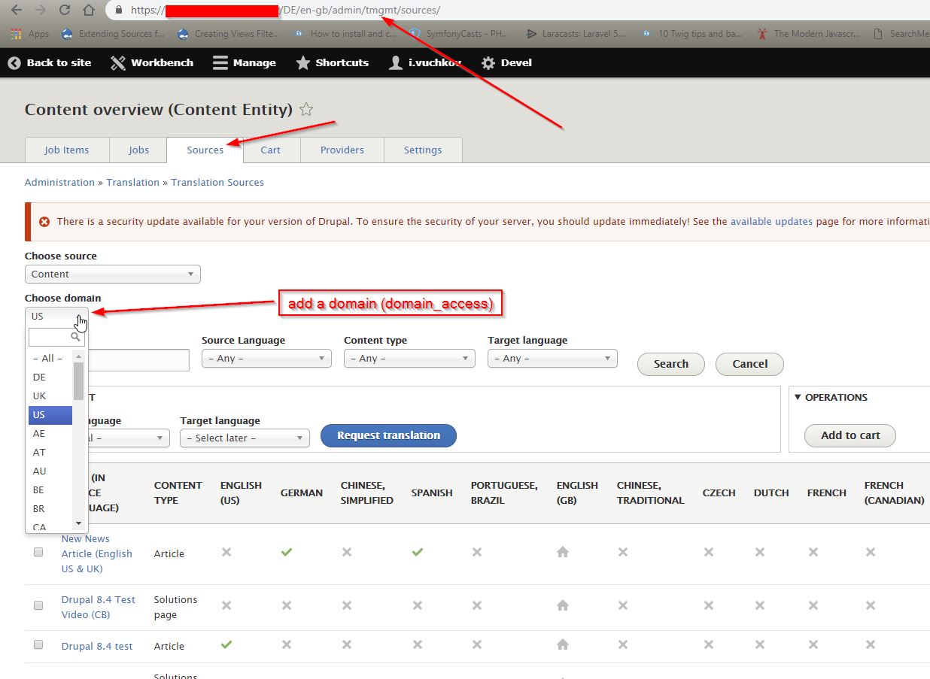Check the checkbox for Drupal 8.4 Test Video row
The image size is (930, 679).
point(38,605)
